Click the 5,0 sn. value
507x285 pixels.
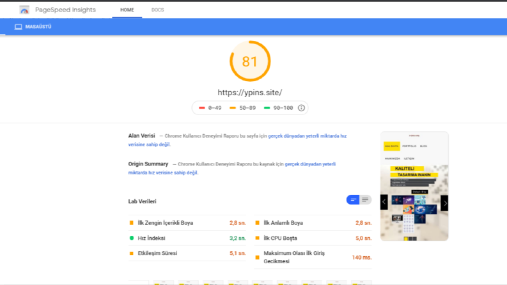point(363,238)
